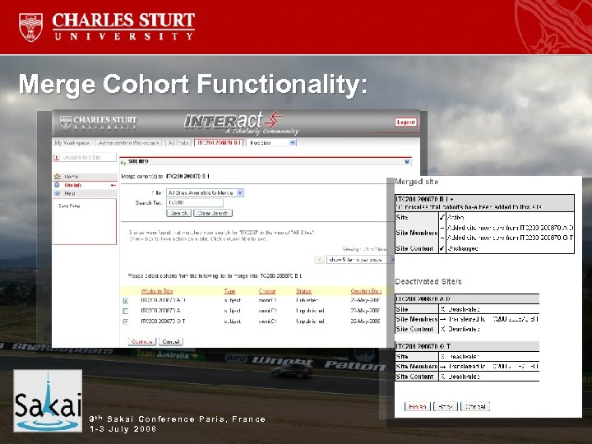Screen dimensions: 592x444
Task: Uncheck the ITC200 200870 A D cohort checkbox
Action: [126, 301]
